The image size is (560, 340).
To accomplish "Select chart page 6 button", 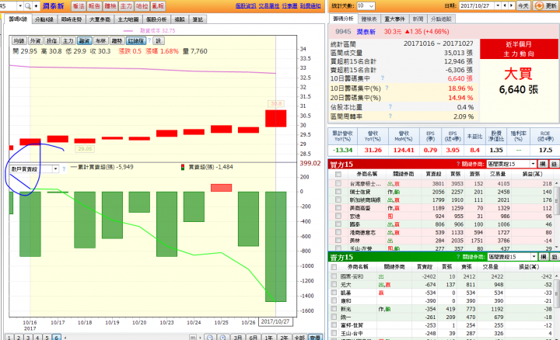I will tap(57, 337).
